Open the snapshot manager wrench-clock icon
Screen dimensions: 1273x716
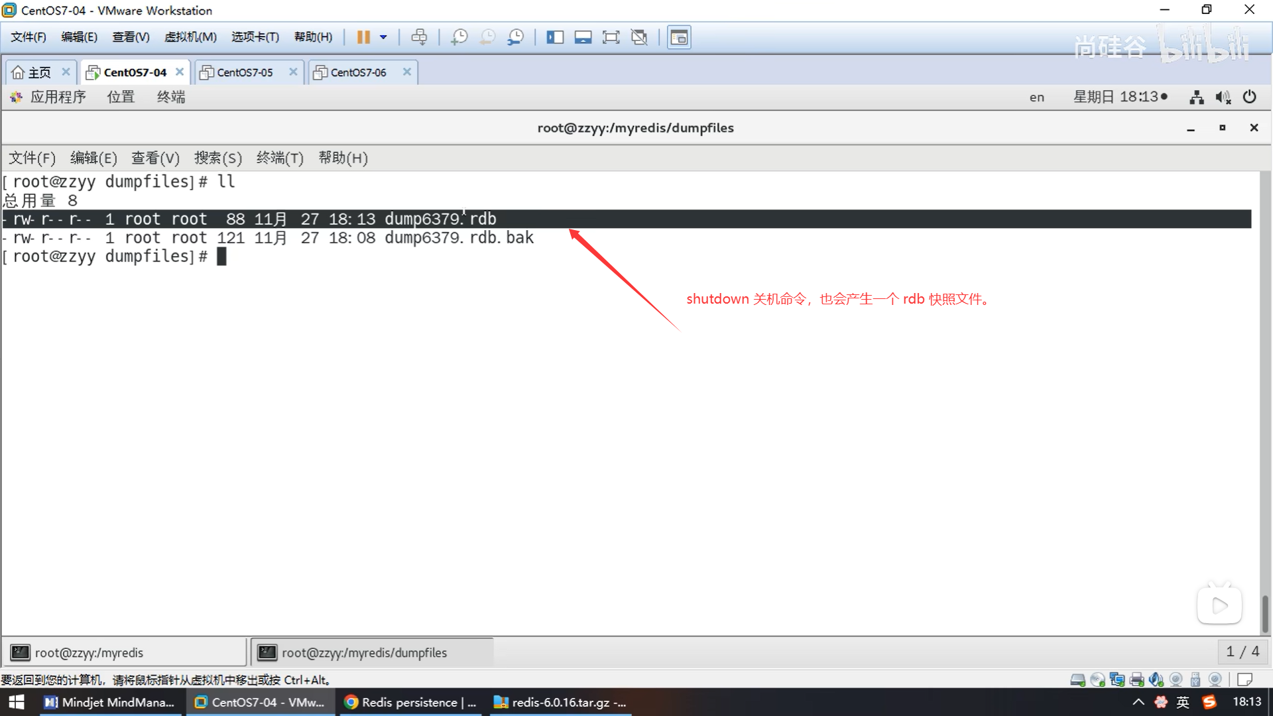516,37
